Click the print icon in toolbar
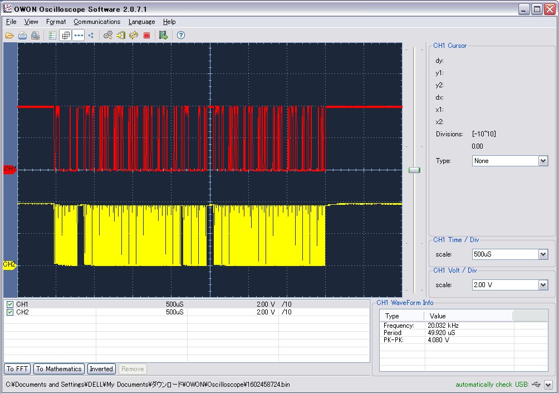Screen dimensions: 559x394 point(22,35)
